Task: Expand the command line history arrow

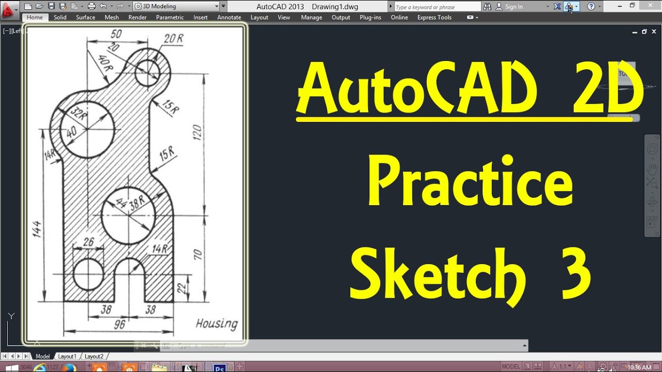Action: click(x=524, y=345)
